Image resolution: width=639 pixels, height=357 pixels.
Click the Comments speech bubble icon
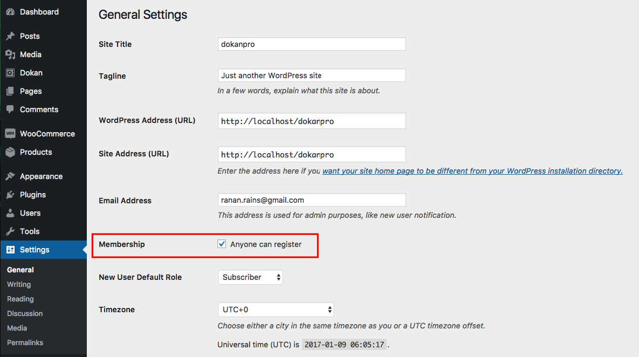point(10,109)
